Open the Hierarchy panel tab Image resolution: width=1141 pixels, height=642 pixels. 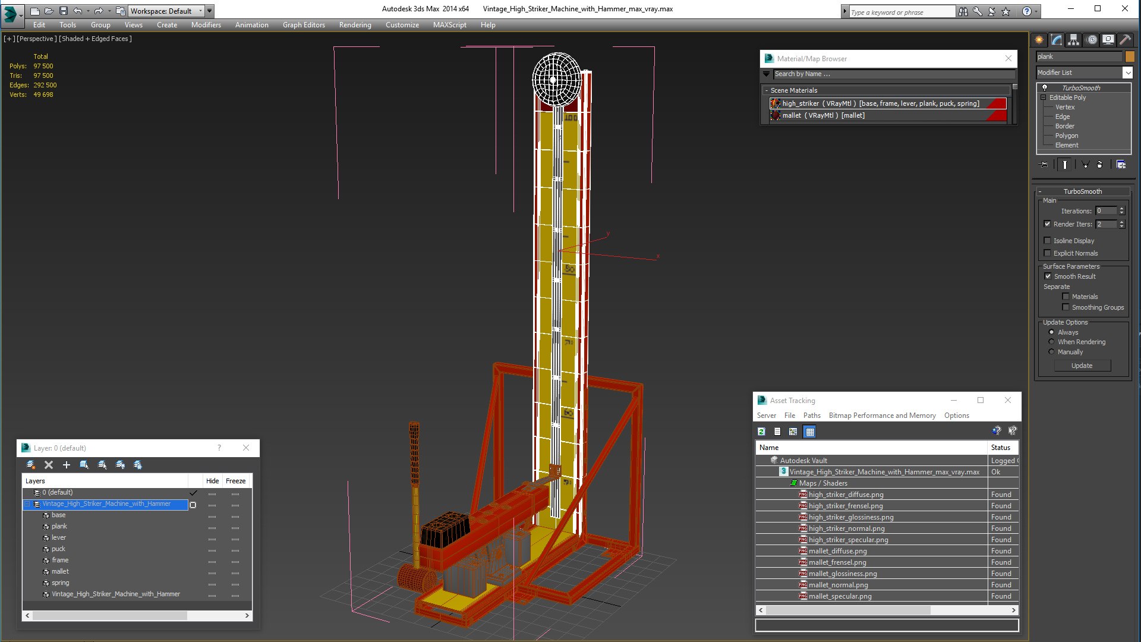pos(1073,40)
